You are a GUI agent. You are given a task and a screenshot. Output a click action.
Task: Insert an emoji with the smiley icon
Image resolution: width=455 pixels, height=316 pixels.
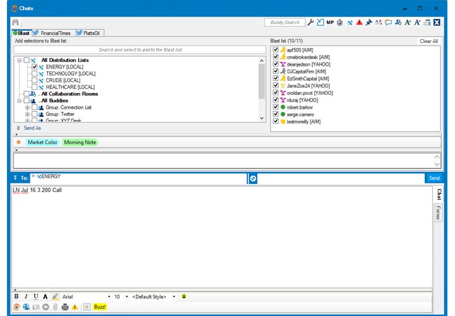[x=183, y=296]
